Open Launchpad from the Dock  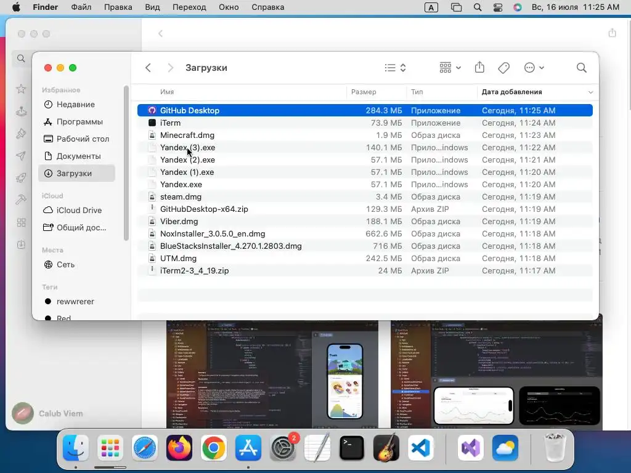(110, 448)
